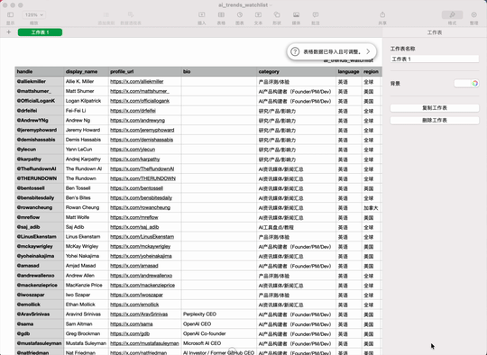Open the https://x.com/alliekmiller link

click(x=137, y=82)
